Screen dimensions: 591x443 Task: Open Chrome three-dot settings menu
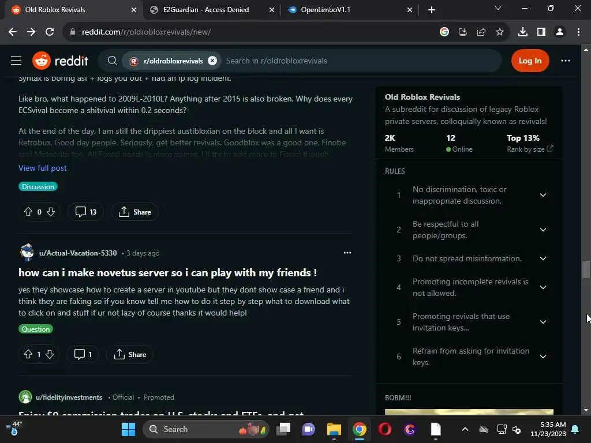pos(578,32)
